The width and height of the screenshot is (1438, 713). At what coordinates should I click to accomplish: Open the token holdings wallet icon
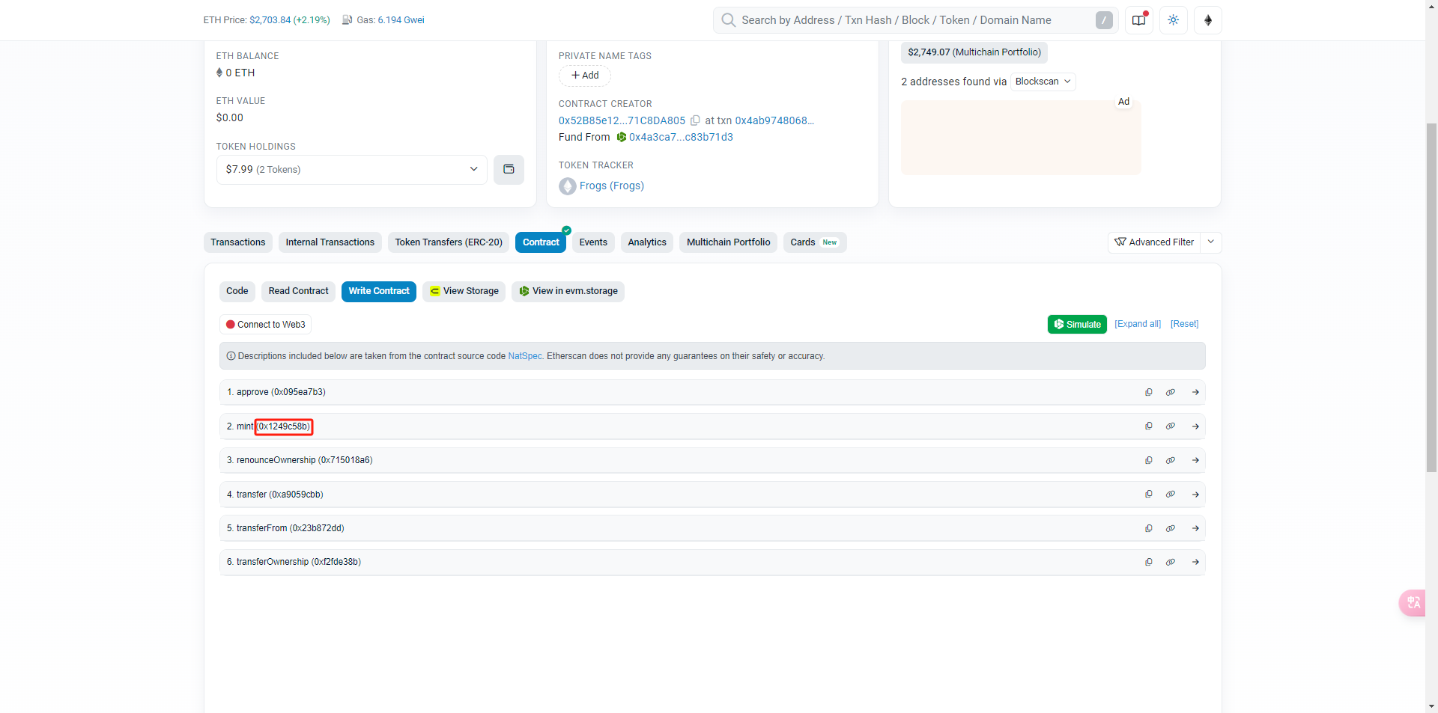tap(509, 170)
